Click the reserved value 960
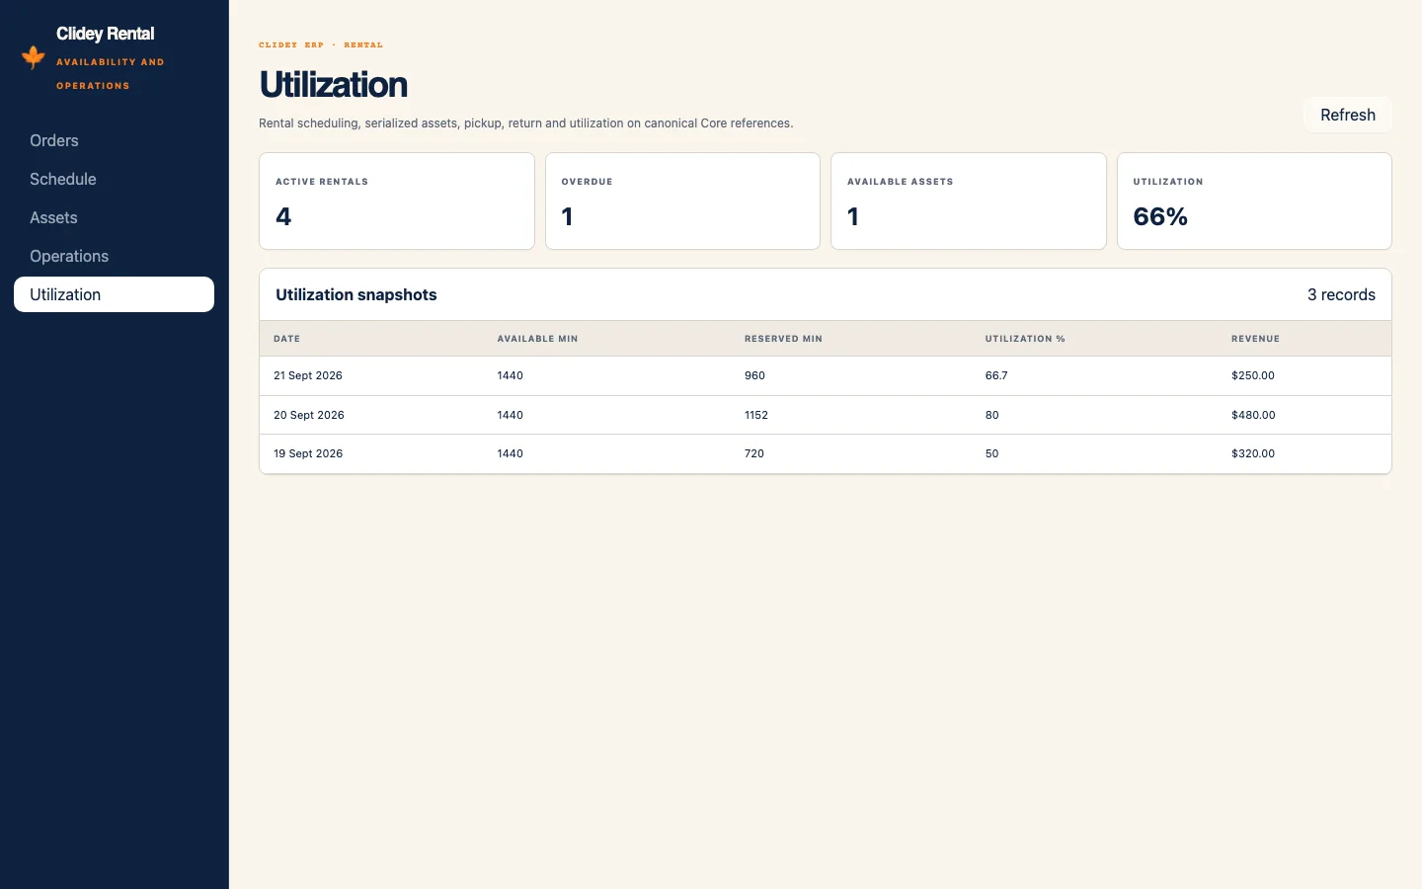 click(x=754, y=375)
